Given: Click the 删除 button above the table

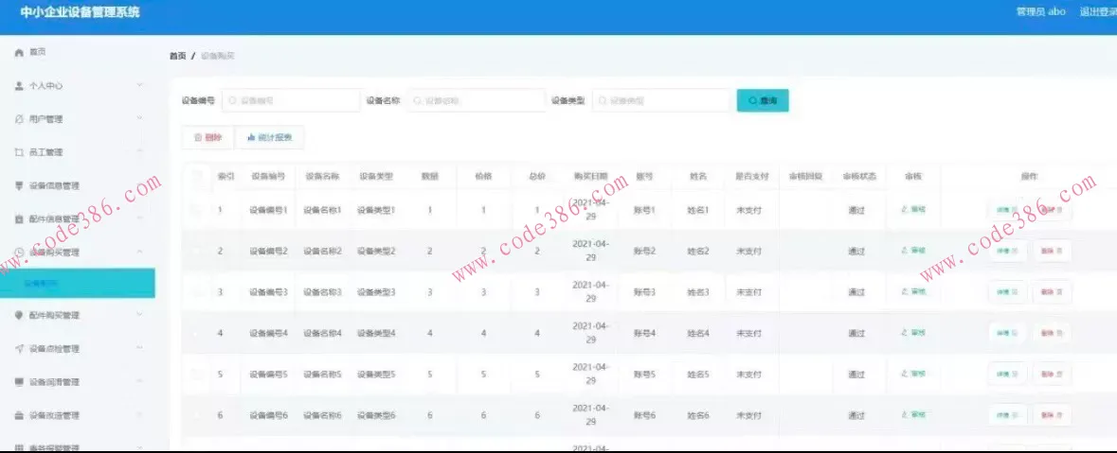Looking at the screenshot, I should pyautogui.click(x=207, y=138).
